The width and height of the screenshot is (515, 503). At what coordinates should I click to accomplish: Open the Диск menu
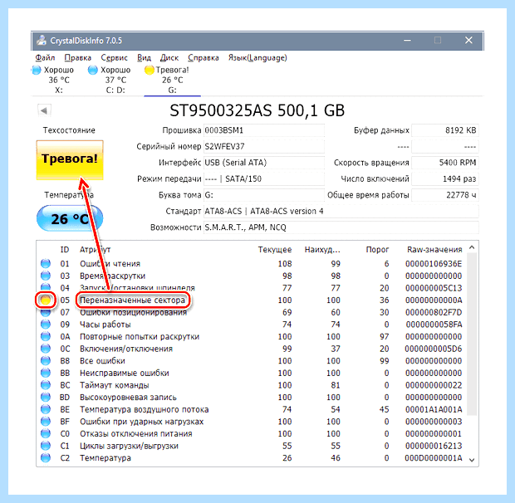(169, 58)
